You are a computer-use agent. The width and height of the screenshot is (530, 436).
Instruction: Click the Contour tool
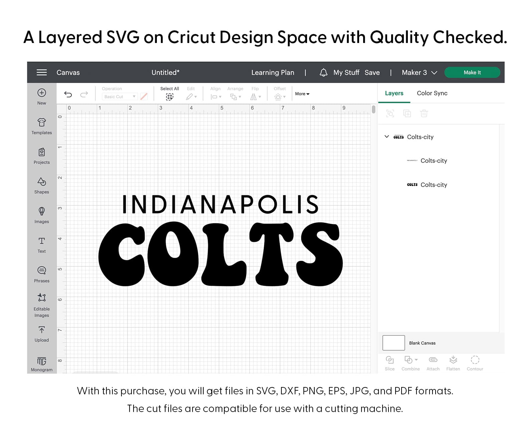pyautogui.click(x=475, y=363)
